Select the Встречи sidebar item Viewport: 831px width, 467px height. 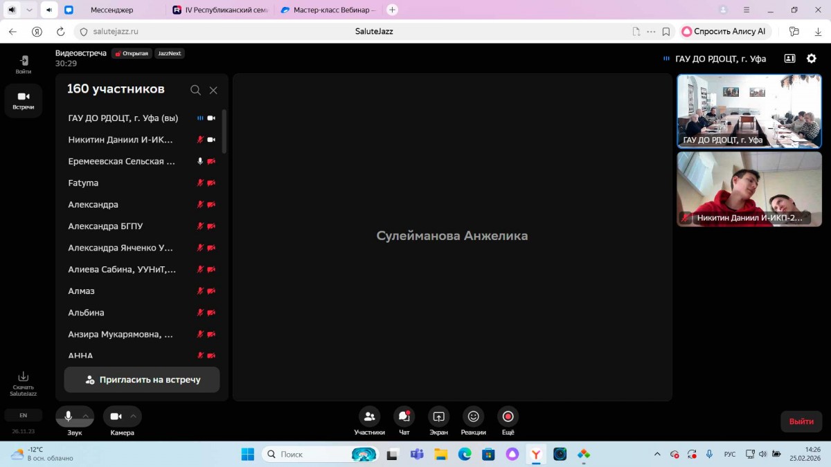coord(23,100)
